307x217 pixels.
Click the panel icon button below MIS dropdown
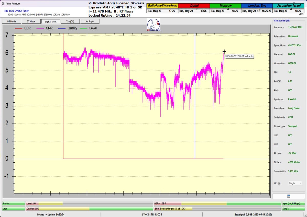coord(289,196)
